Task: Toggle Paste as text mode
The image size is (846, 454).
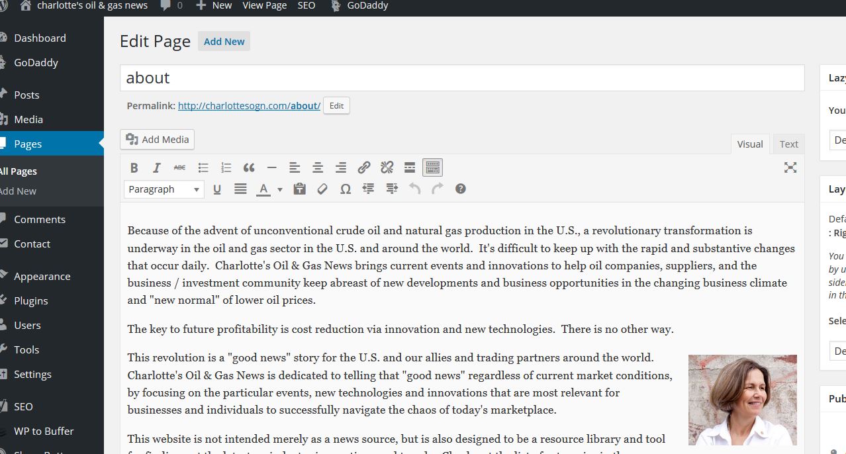Action: click(299, 189)
